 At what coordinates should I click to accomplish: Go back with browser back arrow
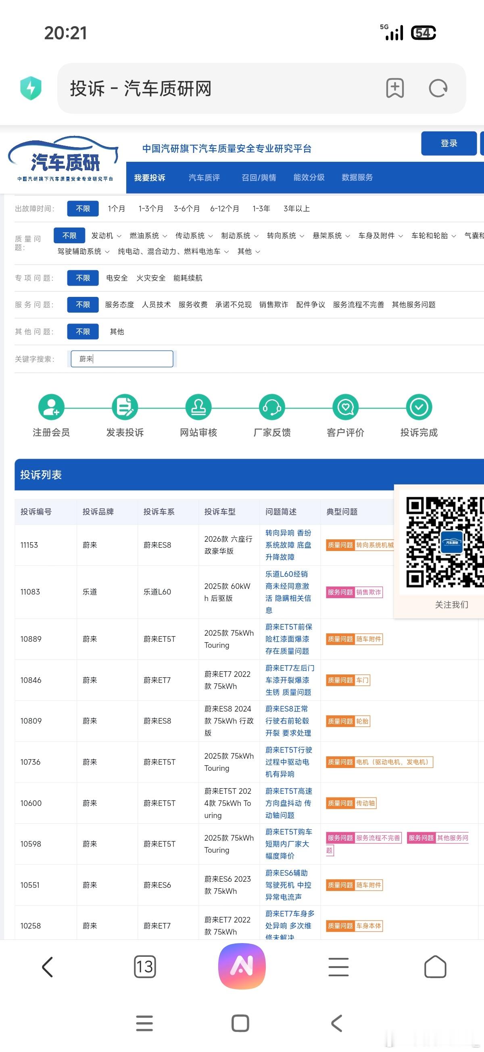click(48, 966)
